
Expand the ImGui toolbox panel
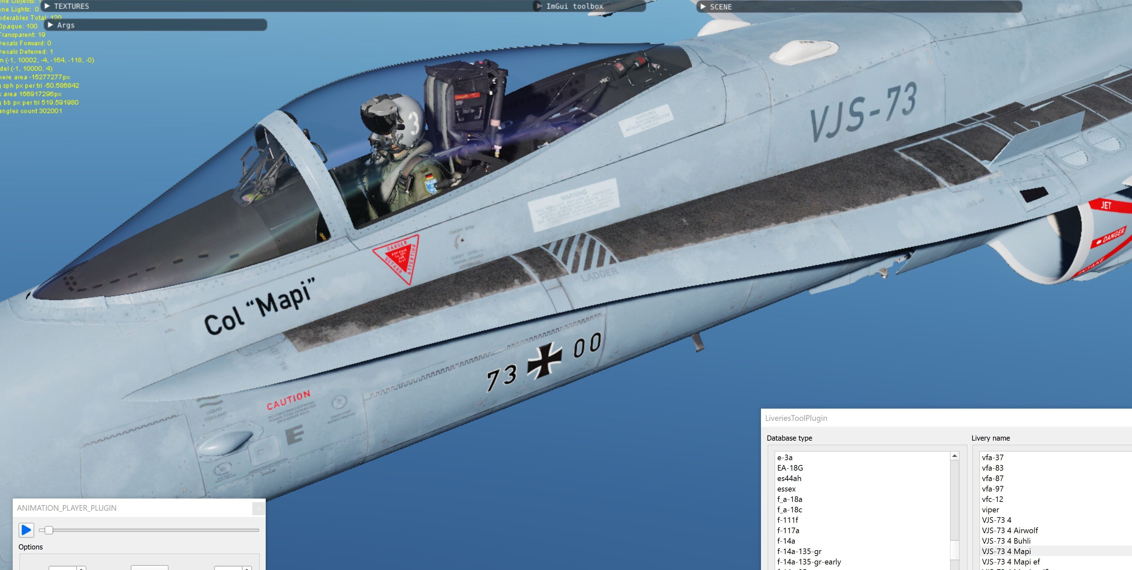pos(539,6)
